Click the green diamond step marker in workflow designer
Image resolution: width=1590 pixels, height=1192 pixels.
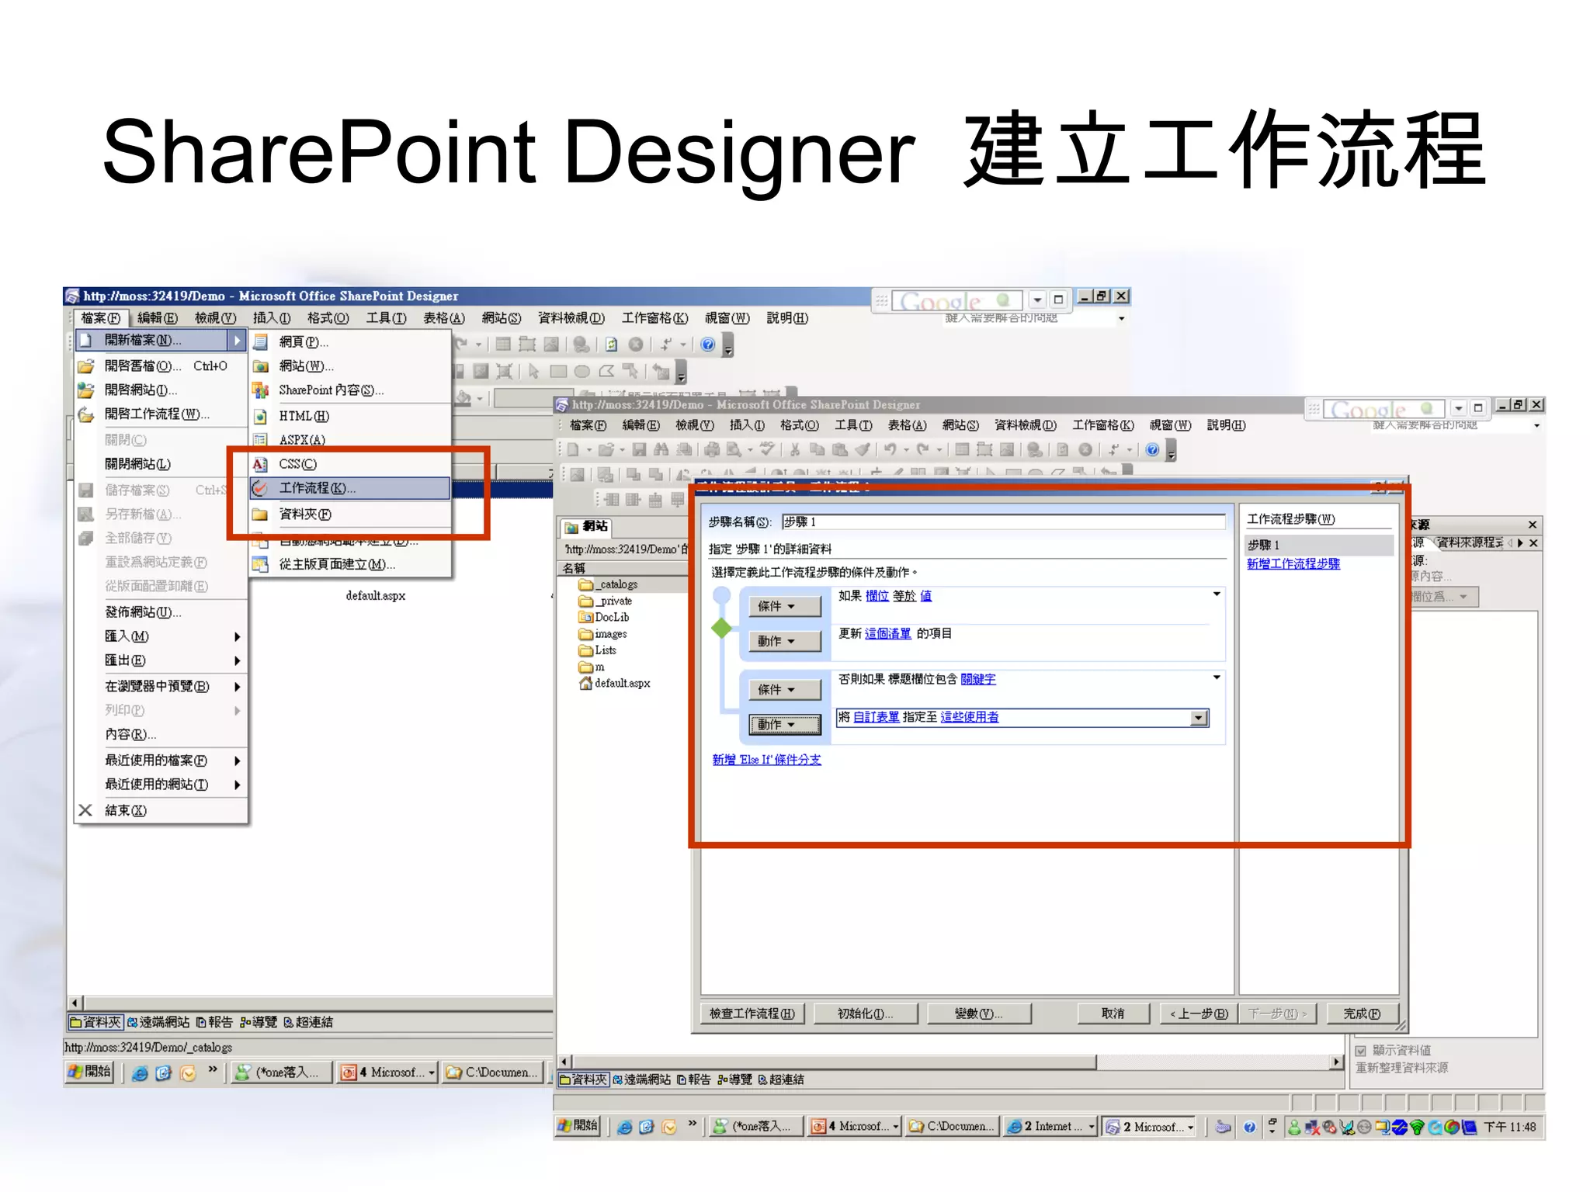[x=722, y=628]
